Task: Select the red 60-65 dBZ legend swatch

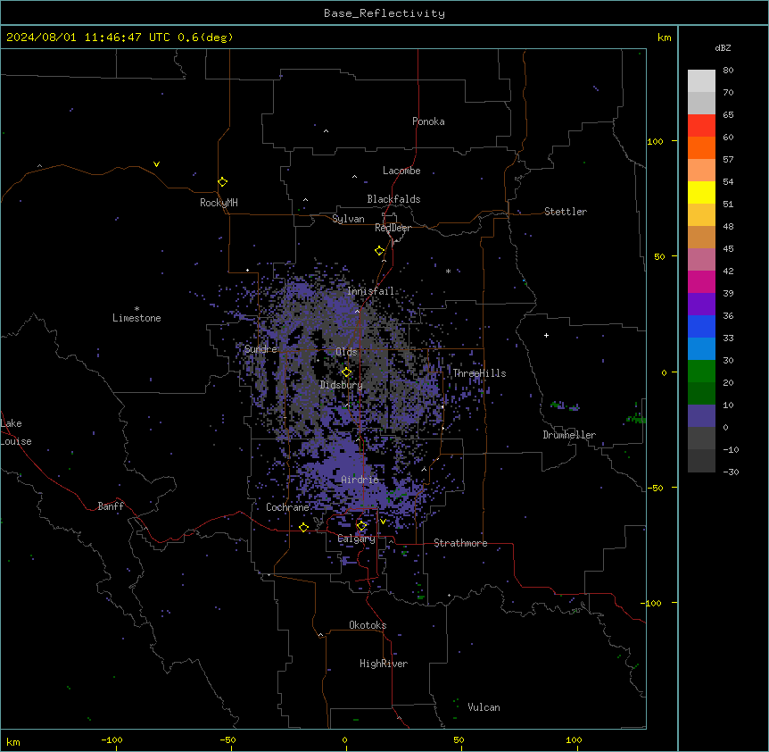Action: [701, 126]
